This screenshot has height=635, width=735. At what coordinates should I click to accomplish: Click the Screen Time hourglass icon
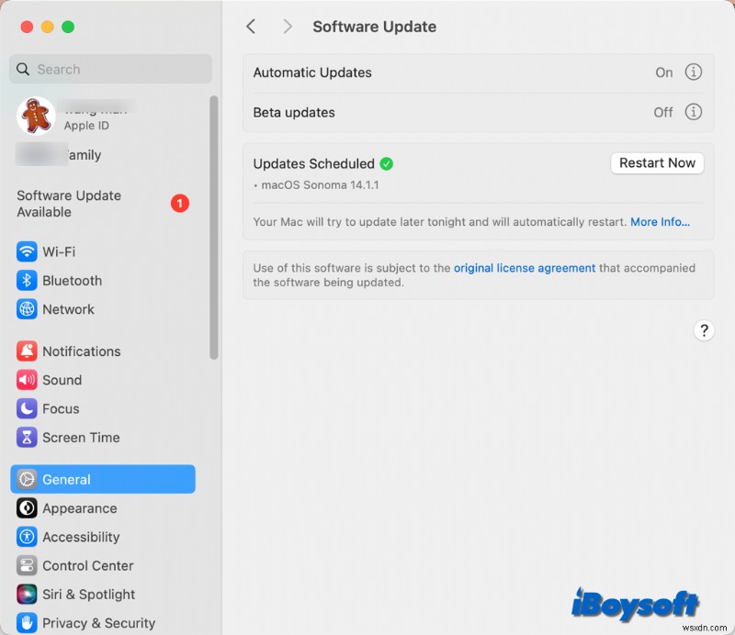27,438
